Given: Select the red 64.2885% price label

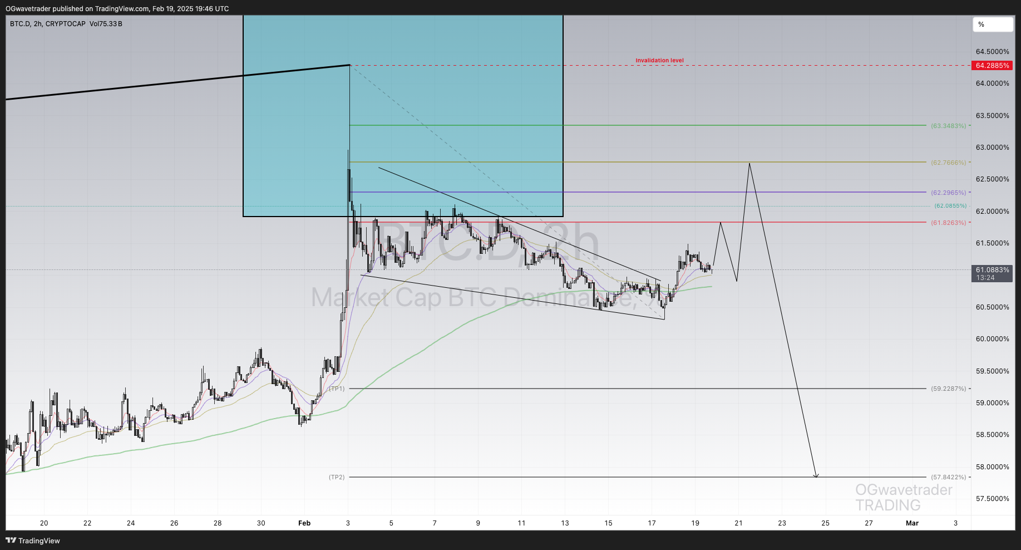Looking at the screenshot, I should pyautogui.click(x=992, y=66).
